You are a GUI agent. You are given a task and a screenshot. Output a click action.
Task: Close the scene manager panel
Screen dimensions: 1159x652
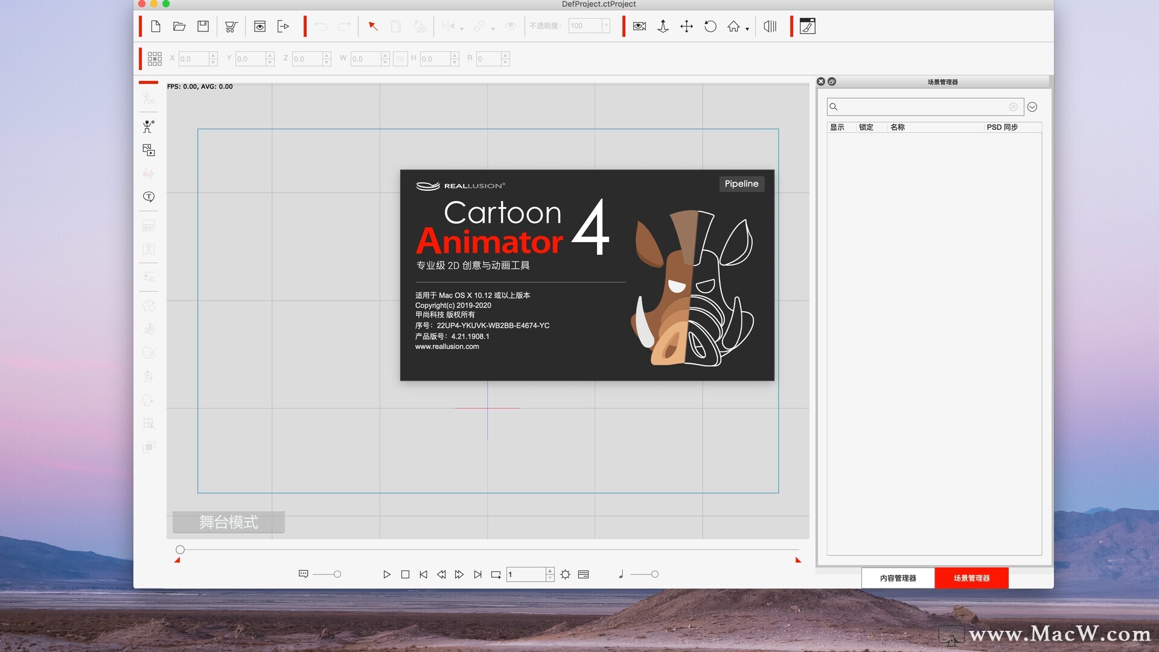click(821, 81)
